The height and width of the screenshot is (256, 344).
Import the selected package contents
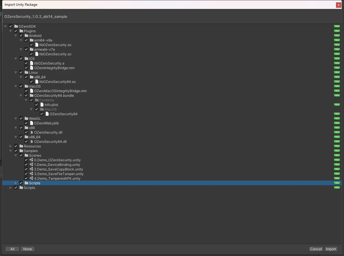(x=330, y=249)
